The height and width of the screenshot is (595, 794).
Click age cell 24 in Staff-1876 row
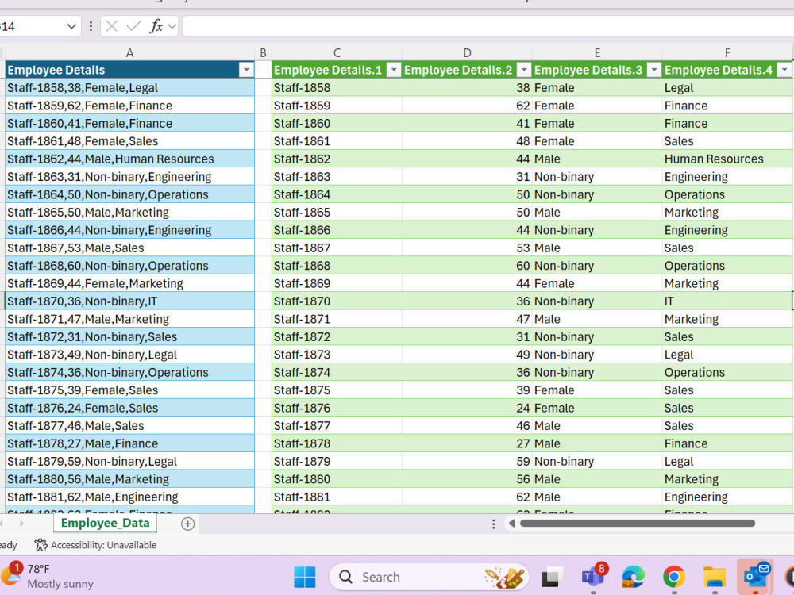tap(467, 408)
